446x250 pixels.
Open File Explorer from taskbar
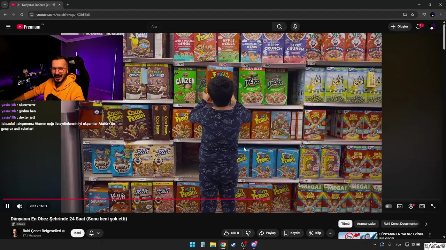(213, 244)
